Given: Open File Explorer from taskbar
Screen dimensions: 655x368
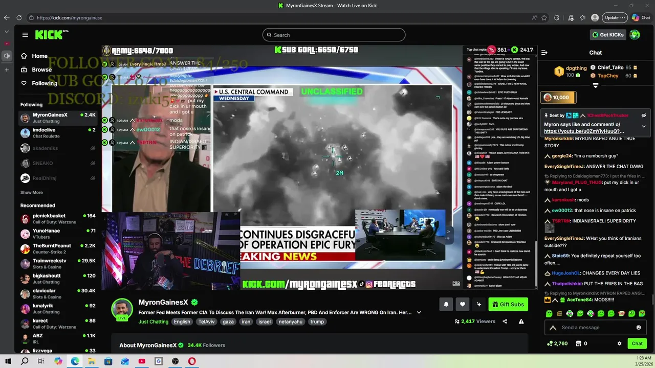Looking at the screenshot, I should tap(92, 361).
